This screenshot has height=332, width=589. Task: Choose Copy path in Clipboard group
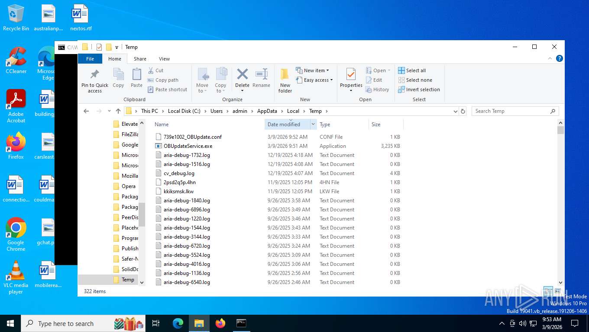tap(163, 80)
